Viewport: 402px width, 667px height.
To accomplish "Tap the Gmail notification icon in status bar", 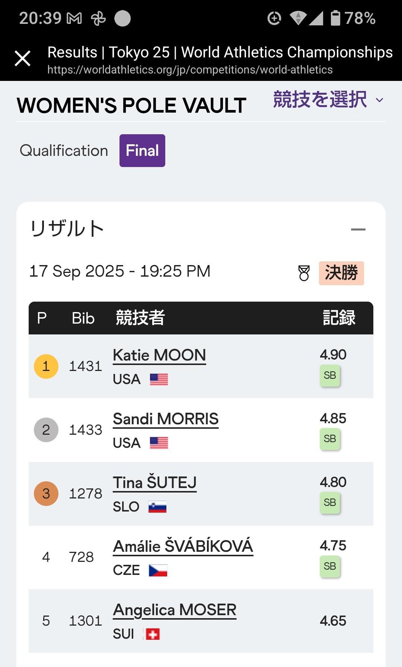I will coord(74,18).
